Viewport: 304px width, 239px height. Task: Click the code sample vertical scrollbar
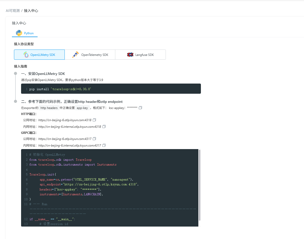(200, 185)
